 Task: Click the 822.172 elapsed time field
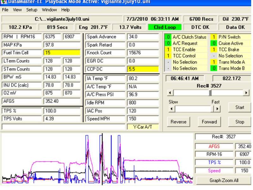coord(232,79)
